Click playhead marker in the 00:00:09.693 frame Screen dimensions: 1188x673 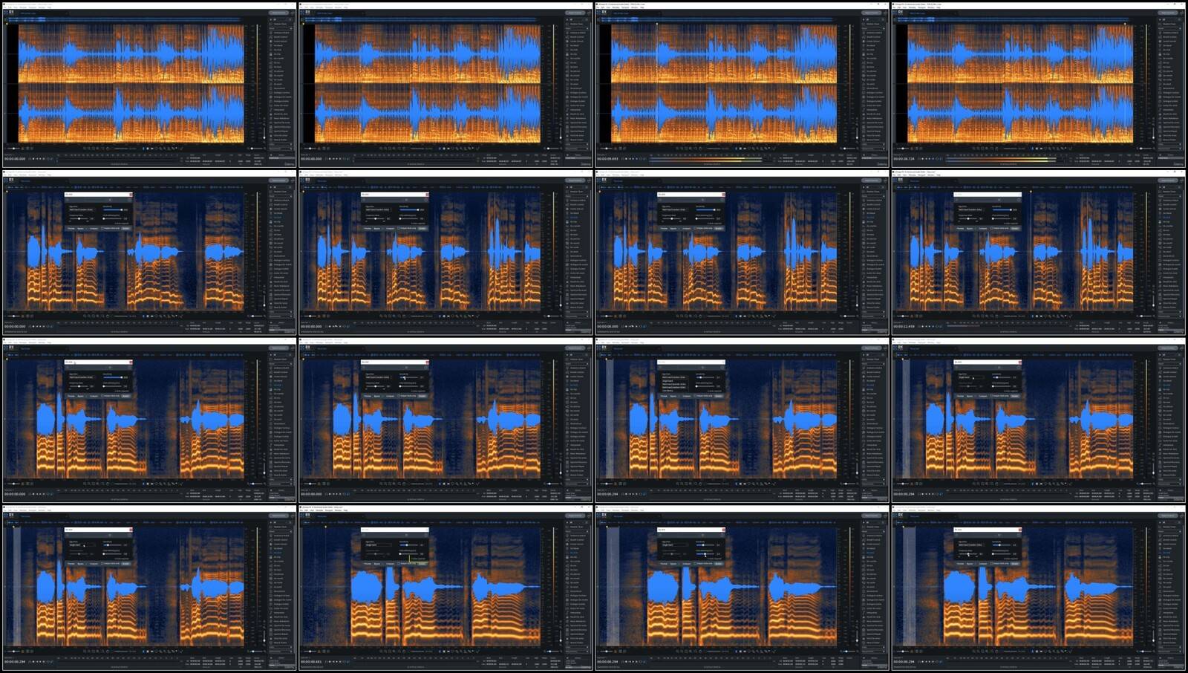tap(656, 24)
